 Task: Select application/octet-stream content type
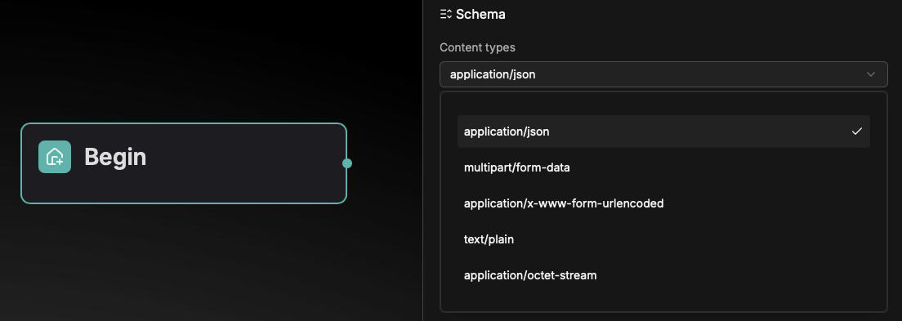click(x=663, y=275)
